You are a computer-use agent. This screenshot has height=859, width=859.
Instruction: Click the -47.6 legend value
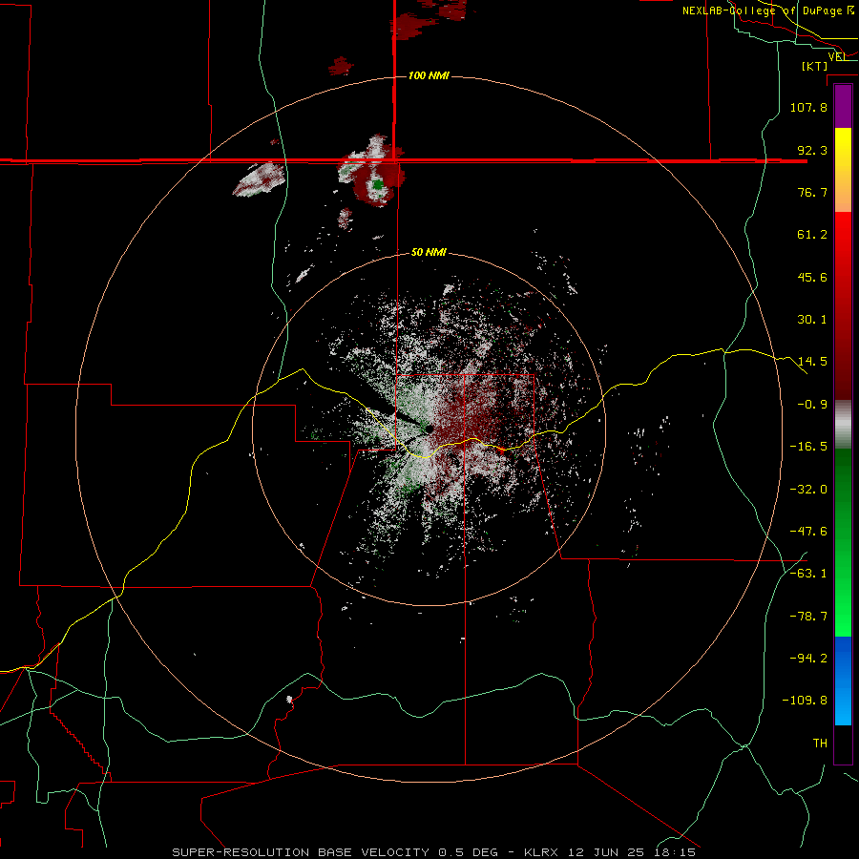click(808, 532)
